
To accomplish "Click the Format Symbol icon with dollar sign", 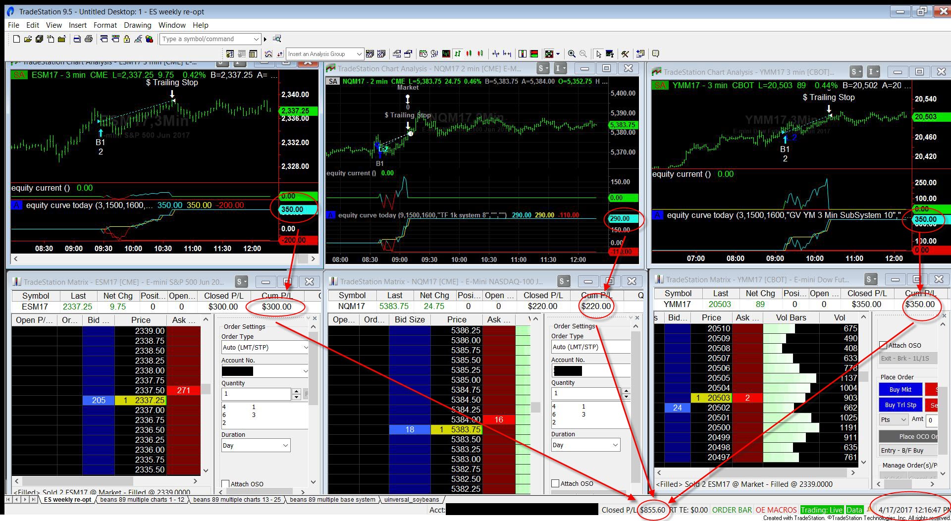I will 230,53.
